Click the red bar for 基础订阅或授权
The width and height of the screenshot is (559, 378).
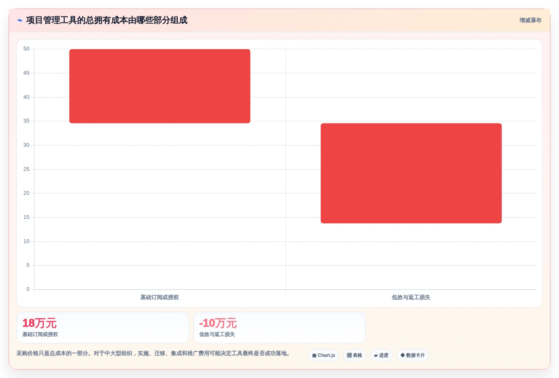pyautogui.click(x=160, y=86)
